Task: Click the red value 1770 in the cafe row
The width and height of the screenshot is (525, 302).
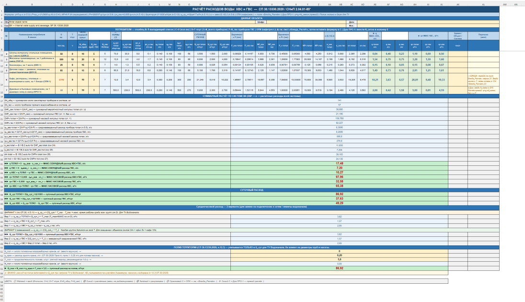Action: pyautogui.click(x=61, y=80)
